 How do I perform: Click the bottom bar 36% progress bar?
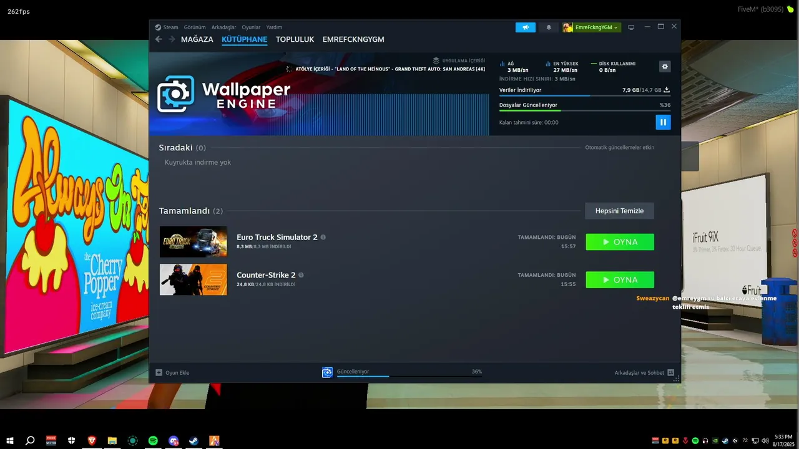pos(409,376)
